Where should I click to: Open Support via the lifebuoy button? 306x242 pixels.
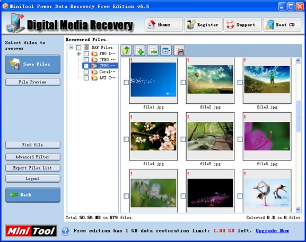click(242, 24)
